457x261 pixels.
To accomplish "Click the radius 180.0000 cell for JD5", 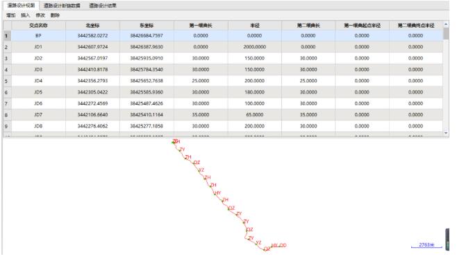I will tap(254, 92).
